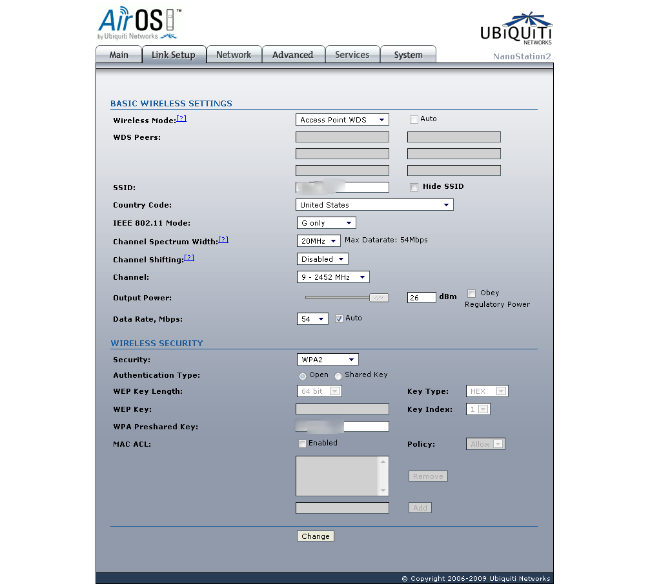Image resolution: width=650 pixels, height=584 pixels.
Task: Open Channel Spectrum Width help link
Action: (223, 240)
